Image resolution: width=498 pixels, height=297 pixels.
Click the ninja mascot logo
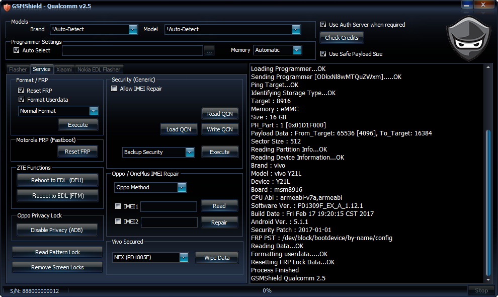pyautogui.click(x=469, y=39)
